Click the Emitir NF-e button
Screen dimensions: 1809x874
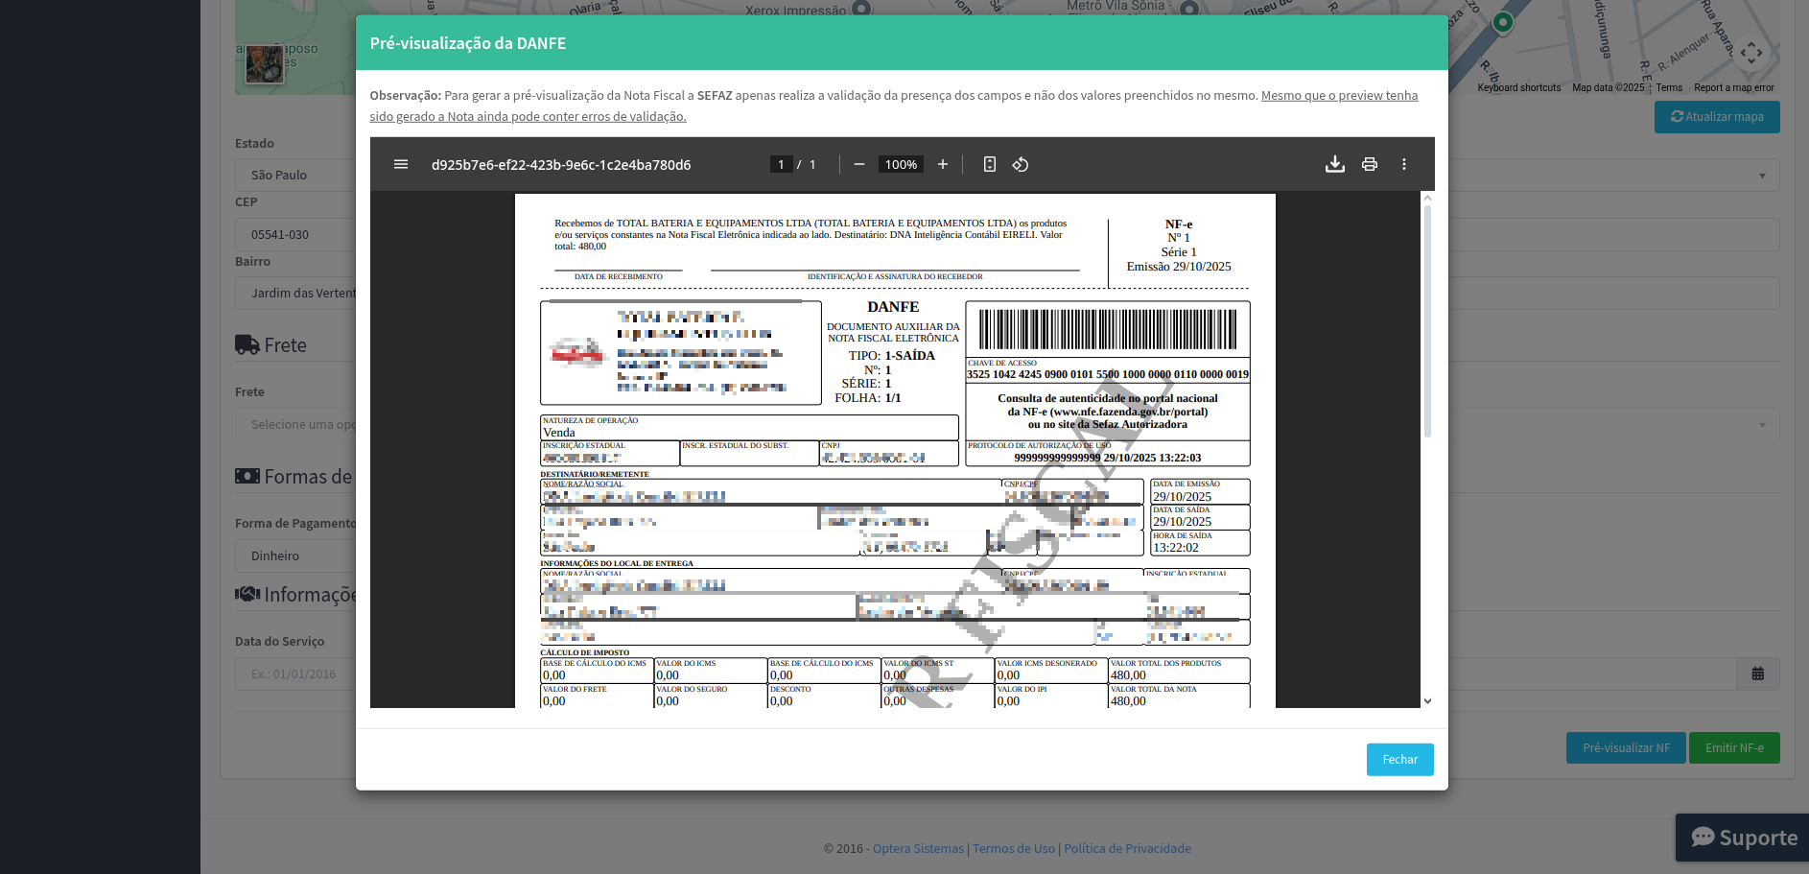(x=1733, y=747)
